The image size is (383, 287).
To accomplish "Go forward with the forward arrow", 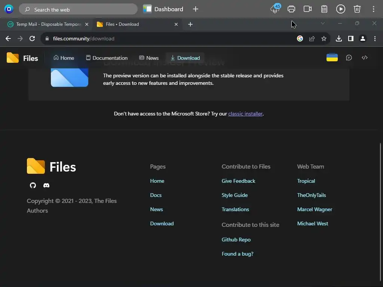I will (20, 38).
